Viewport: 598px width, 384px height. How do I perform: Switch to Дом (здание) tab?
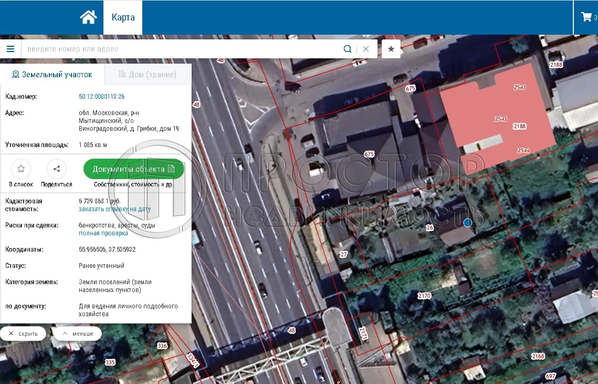point(148,75)
